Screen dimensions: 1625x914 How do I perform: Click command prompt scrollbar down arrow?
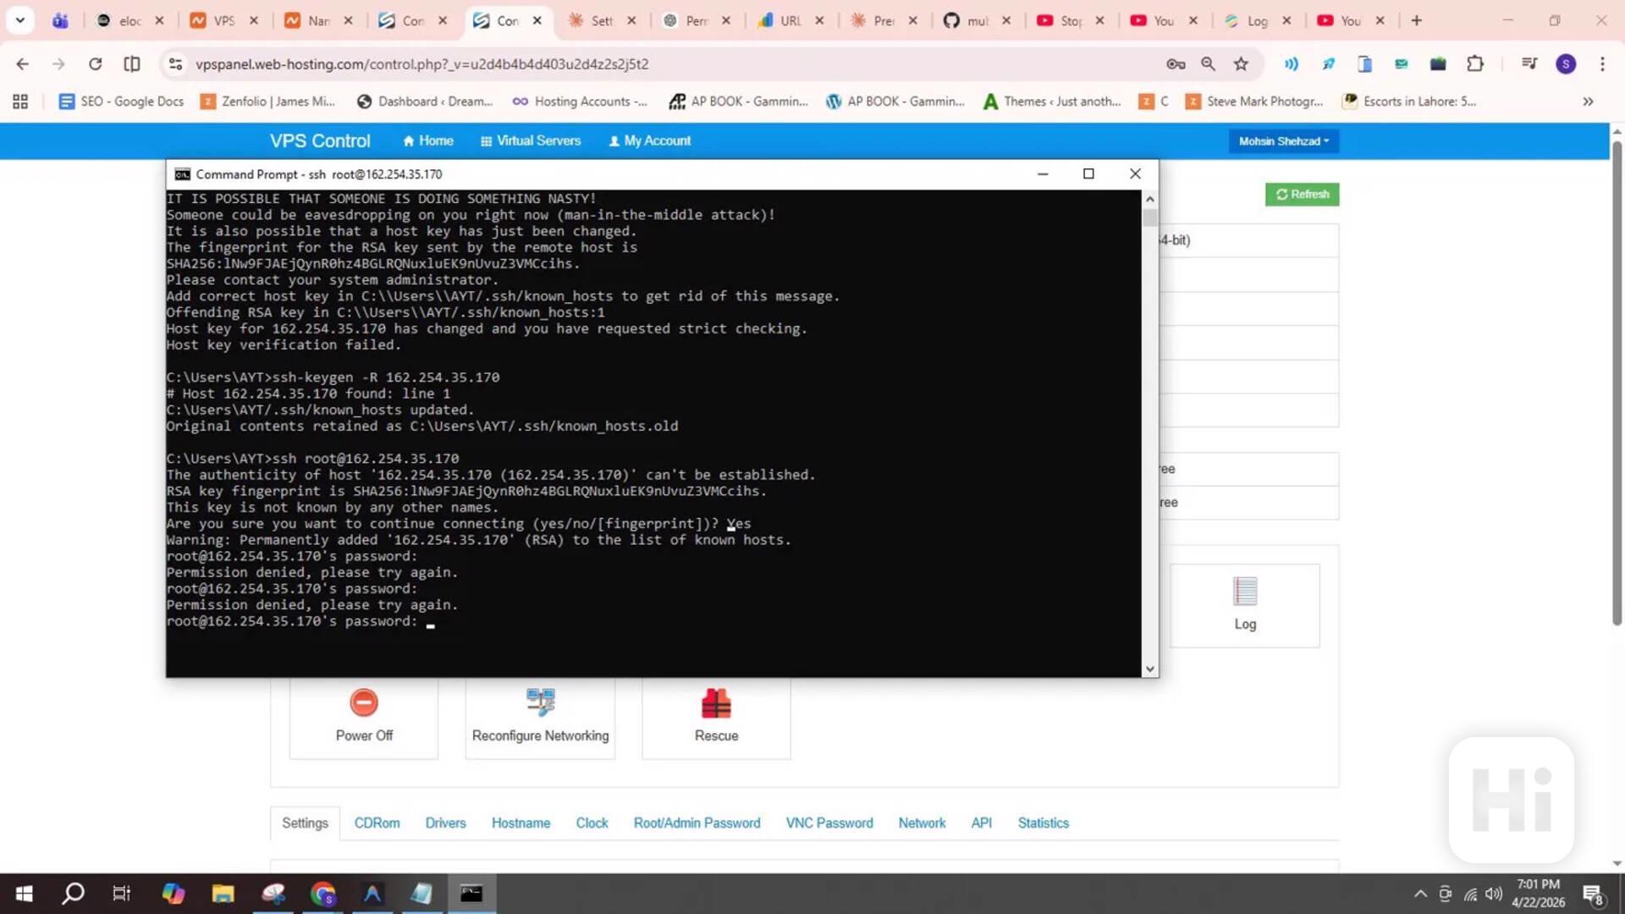pyautogui.click(x=1149, y=669)
